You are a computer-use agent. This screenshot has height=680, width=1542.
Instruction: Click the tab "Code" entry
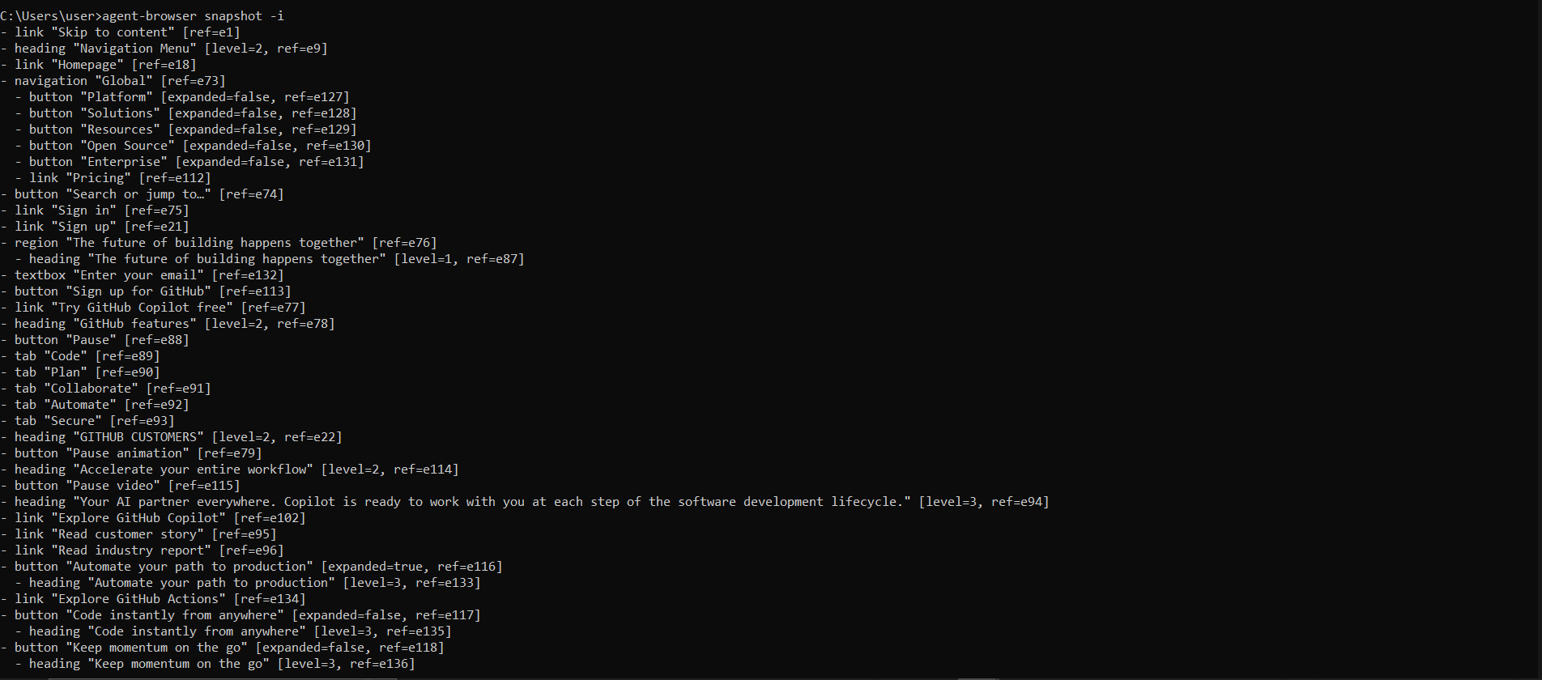coord(79,356)
